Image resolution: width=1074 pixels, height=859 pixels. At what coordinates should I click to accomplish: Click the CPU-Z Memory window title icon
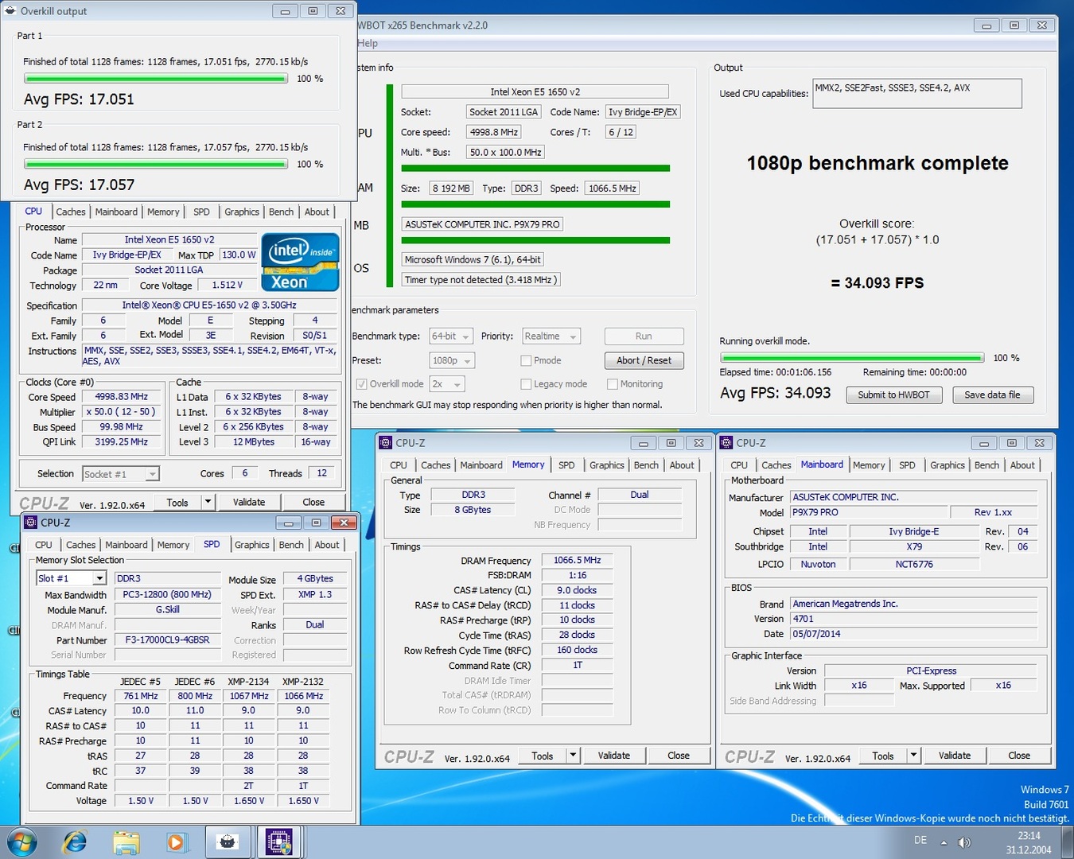click(x=386, y=443)
